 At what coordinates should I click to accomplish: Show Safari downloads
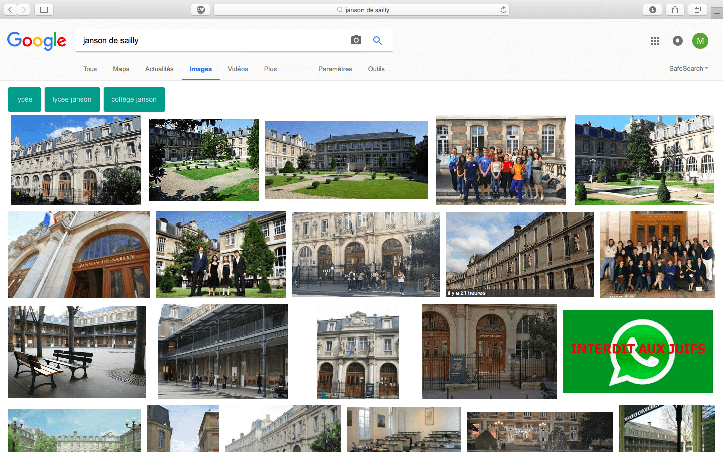(653, 10)
